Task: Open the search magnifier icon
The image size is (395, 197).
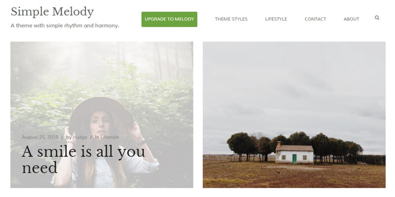Action: [x=377, y=18]
